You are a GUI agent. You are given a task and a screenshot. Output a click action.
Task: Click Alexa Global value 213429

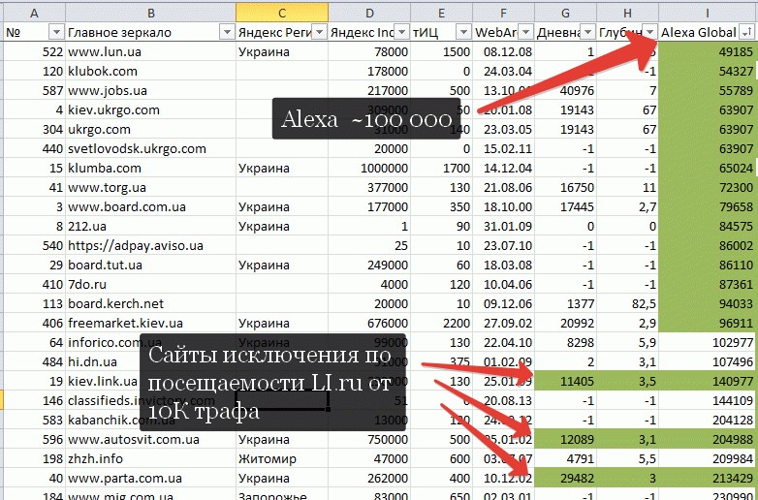click(x=708, y=479)
